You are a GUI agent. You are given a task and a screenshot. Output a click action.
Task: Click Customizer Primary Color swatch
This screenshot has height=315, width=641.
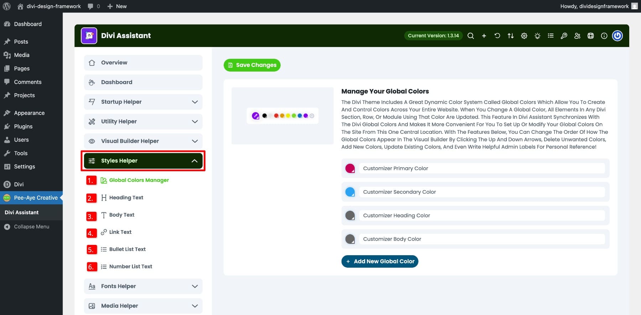[350, 168]
